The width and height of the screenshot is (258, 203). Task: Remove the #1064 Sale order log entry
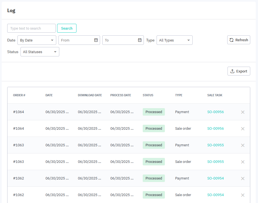242,129
